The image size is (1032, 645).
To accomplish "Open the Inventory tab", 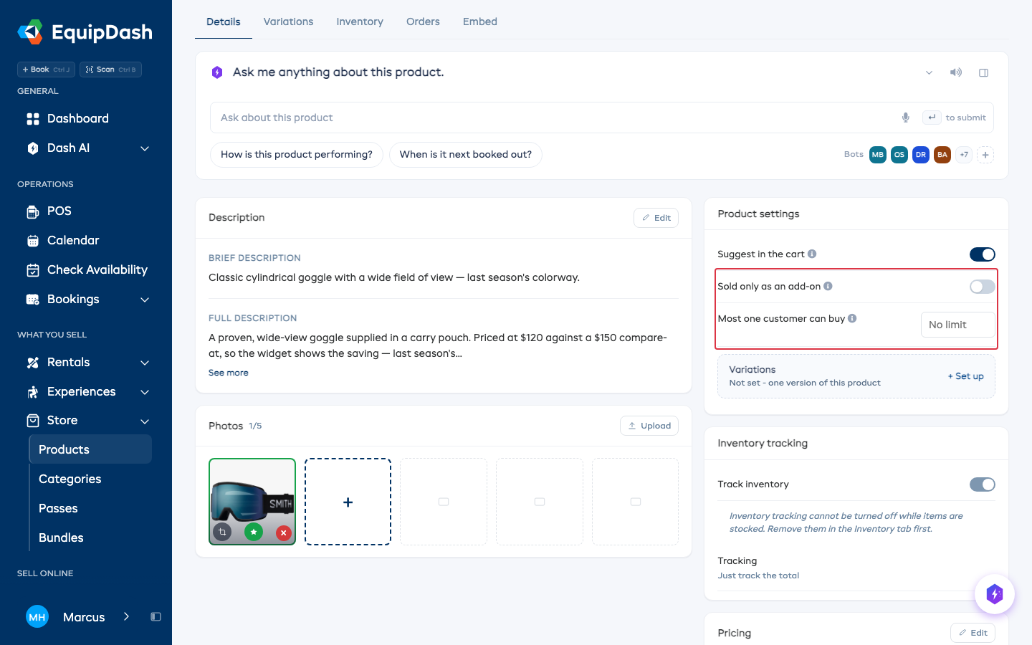I will [360, 21].
